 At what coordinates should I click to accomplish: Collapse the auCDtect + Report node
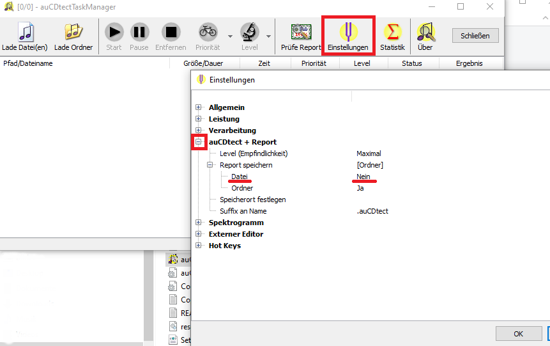coord(199,142)
